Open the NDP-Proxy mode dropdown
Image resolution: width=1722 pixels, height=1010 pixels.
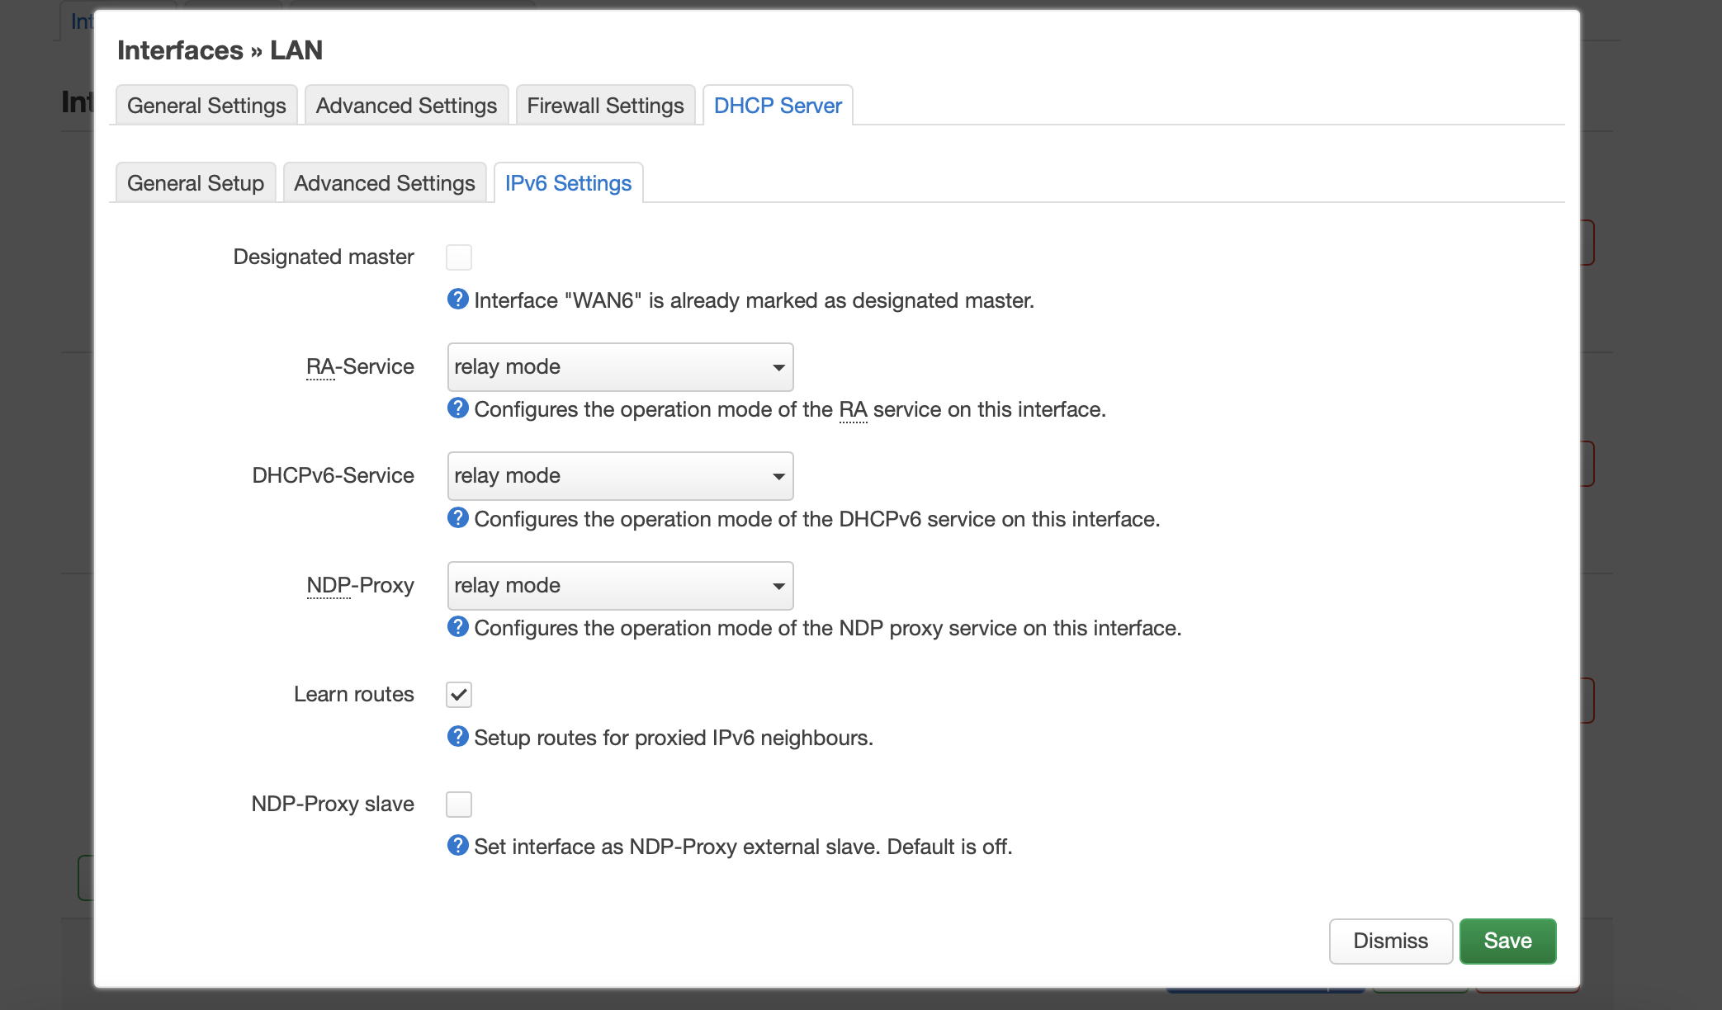(620, 586)
